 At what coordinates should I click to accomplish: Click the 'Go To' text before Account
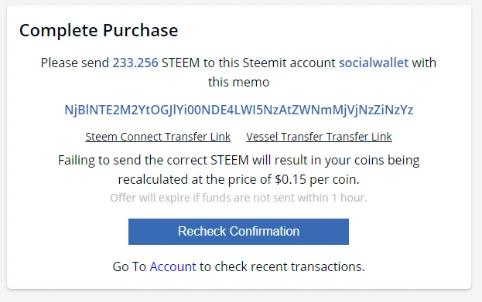tap(129, 266)
